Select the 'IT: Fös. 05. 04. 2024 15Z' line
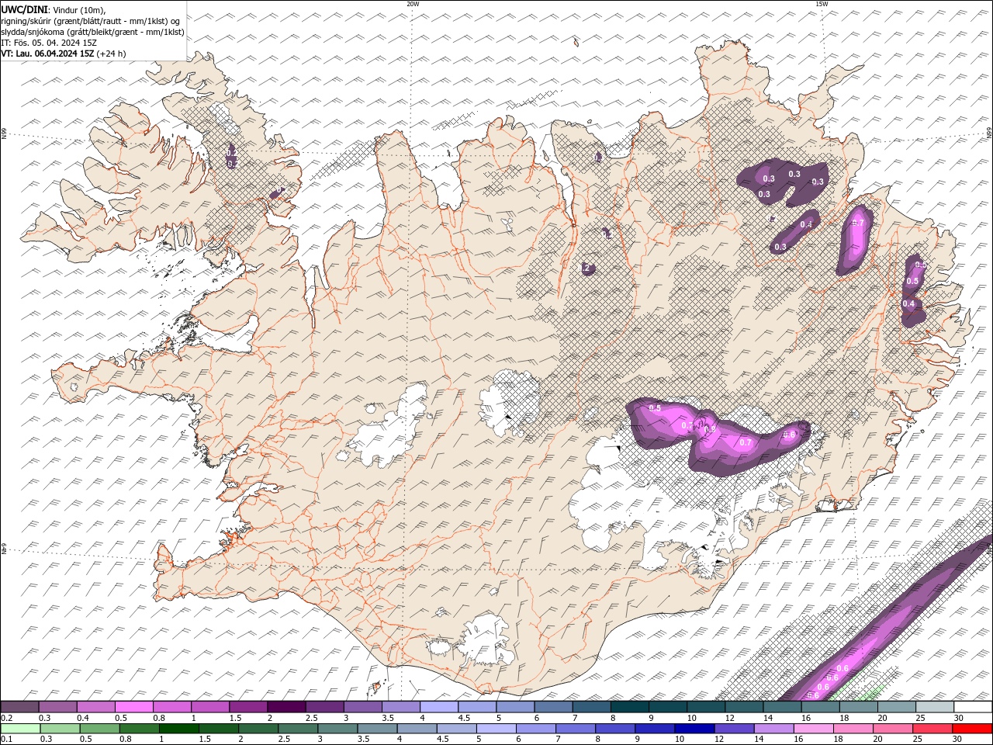 coord(47,43)
